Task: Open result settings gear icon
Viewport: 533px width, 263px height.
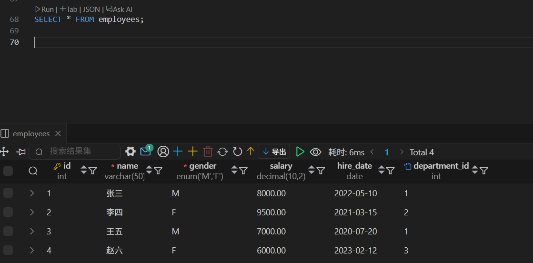Action: [131, 152]
